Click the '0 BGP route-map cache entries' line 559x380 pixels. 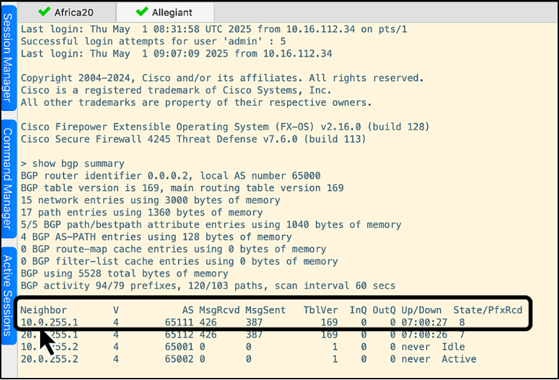[x=173, y=249]
